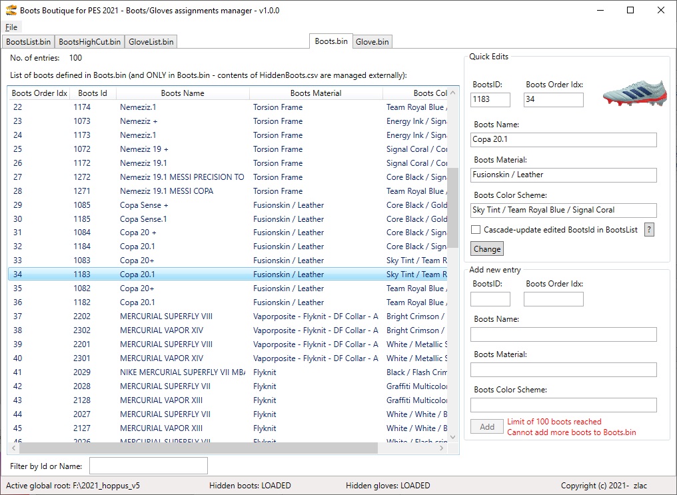Image resolution: width=677 pixels, height=495 pixels.
Task: Sort by the Boots Name column header
Action: tap(183, 93)
